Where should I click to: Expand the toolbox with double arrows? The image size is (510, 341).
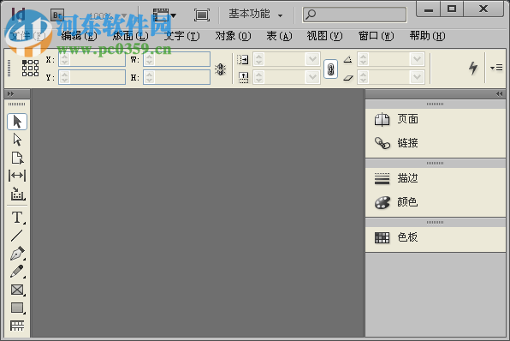(x=11, y=93)
